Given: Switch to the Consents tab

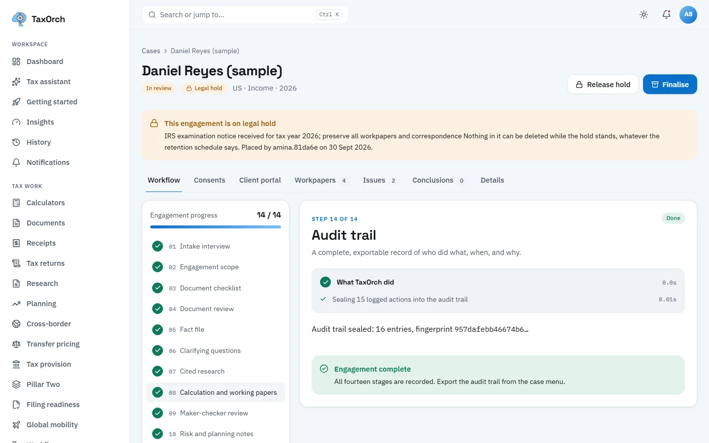Looking at the screenshot, I should (x=210, y=180).
